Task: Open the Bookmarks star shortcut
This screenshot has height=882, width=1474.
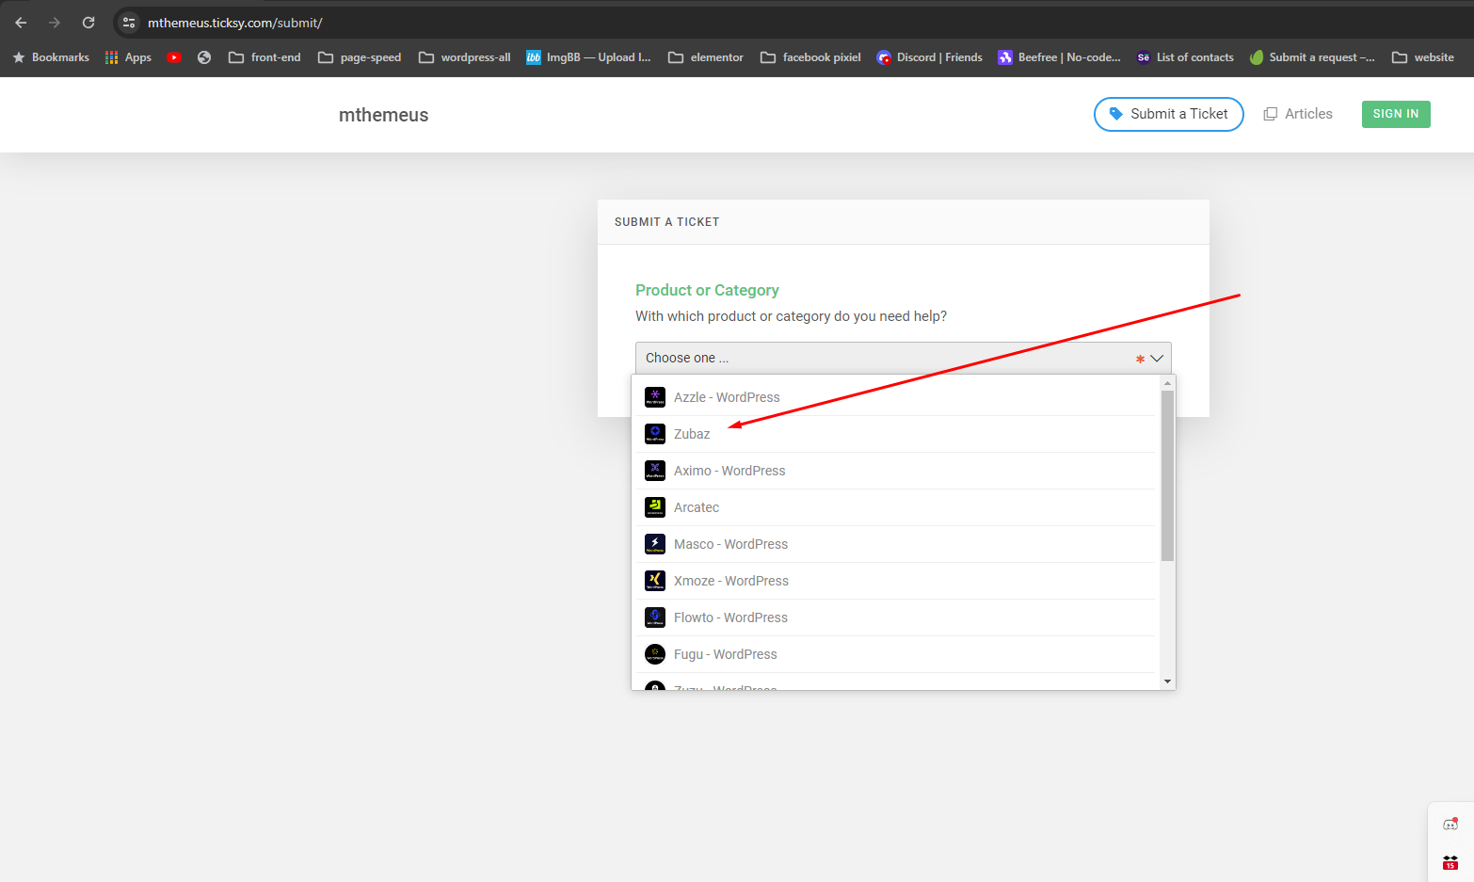Action: point(51,57)
